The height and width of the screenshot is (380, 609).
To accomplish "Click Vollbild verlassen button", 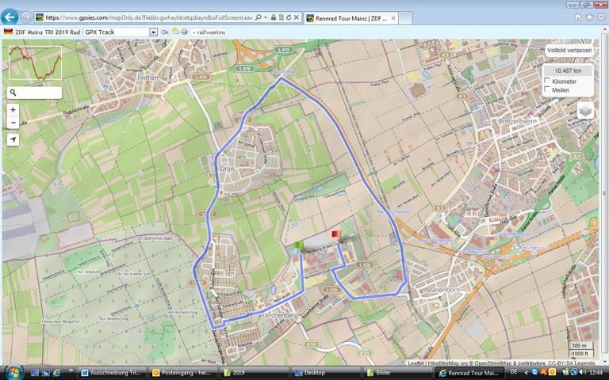I will (x=569, y=50).
